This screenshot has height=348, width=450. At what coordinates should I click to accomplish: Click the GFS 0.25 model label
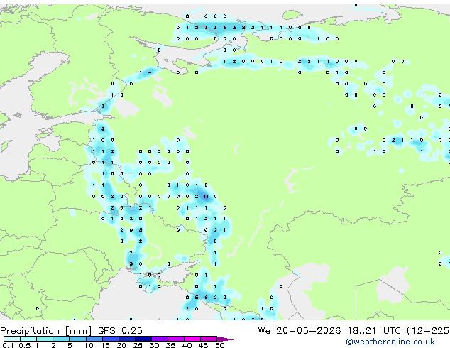[120, 331]
